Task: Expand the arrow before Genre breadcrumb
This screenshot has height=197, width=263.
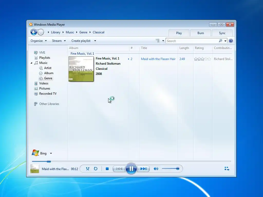Action: coord(77,32)
